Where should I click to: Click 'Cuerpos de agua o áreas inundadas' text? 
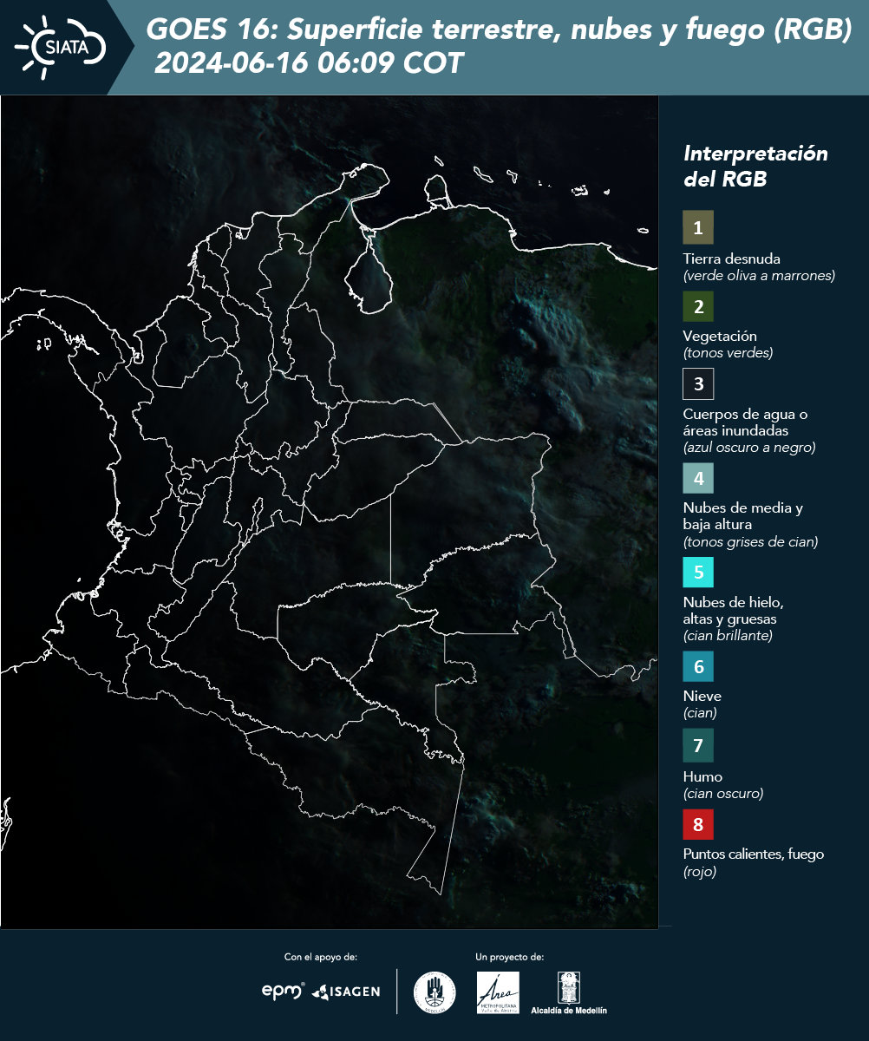pyautogui.click(x=744, y=422)
